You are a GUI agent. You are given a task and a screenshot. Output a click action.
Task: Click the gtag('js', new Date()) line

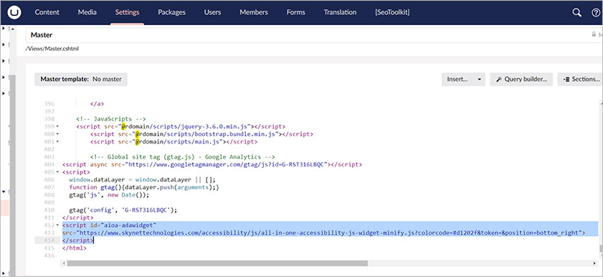[109, 194]
